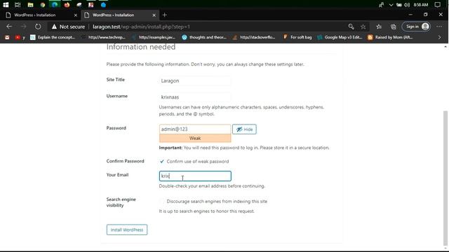Open the 'http://examples.jav...' bookmark
The image size is (449, 252).
(x=154, y=37)
